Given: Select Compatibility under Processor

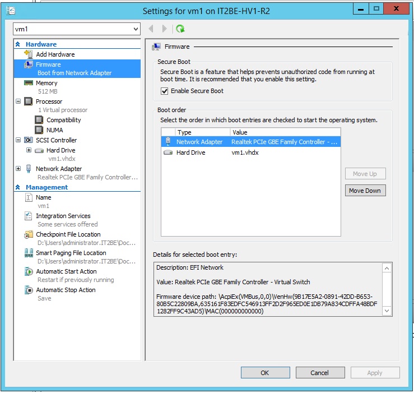Looking at the screenshot, I should click(64, 120).
